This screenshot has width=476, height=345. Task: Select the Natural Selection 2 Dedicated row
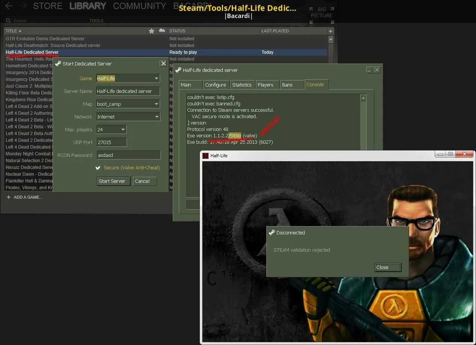[29, 161]
